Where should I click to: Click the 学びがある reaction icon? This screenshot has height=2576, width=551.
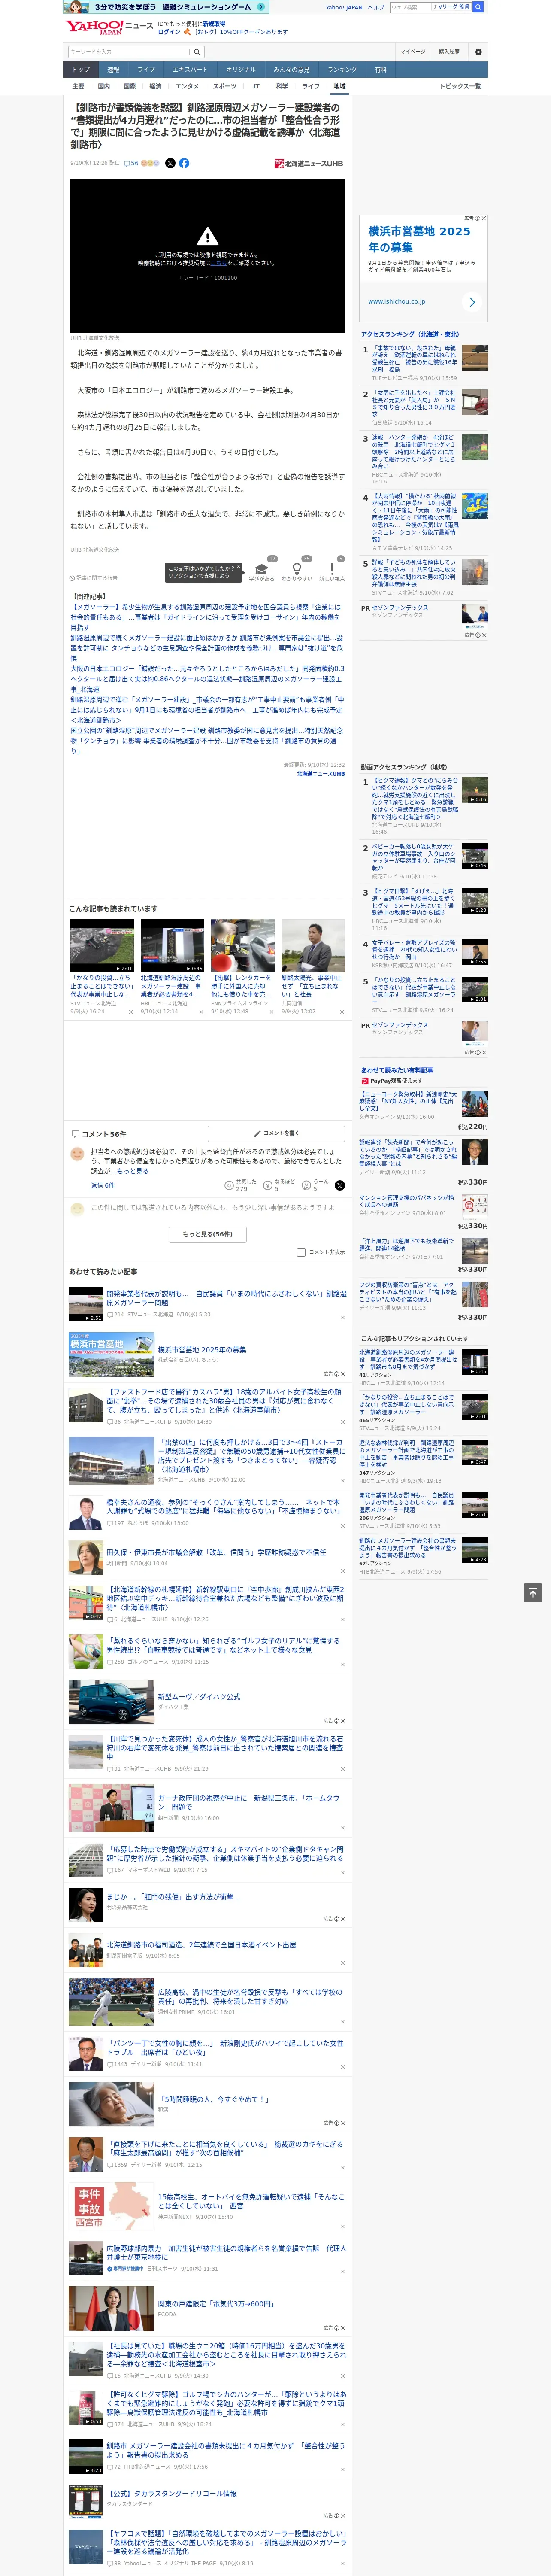click(261, 568)
